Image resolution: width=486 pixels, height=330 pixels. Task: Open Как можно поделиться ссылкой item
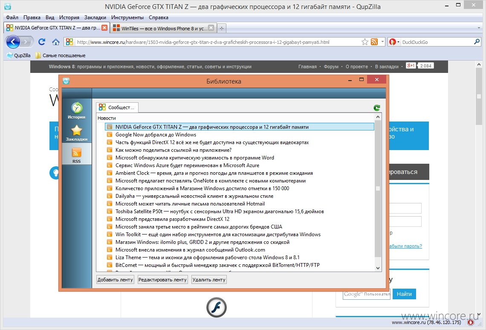174,150
